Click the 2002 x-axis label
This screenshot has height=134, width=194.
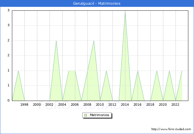tap(50, 105)
